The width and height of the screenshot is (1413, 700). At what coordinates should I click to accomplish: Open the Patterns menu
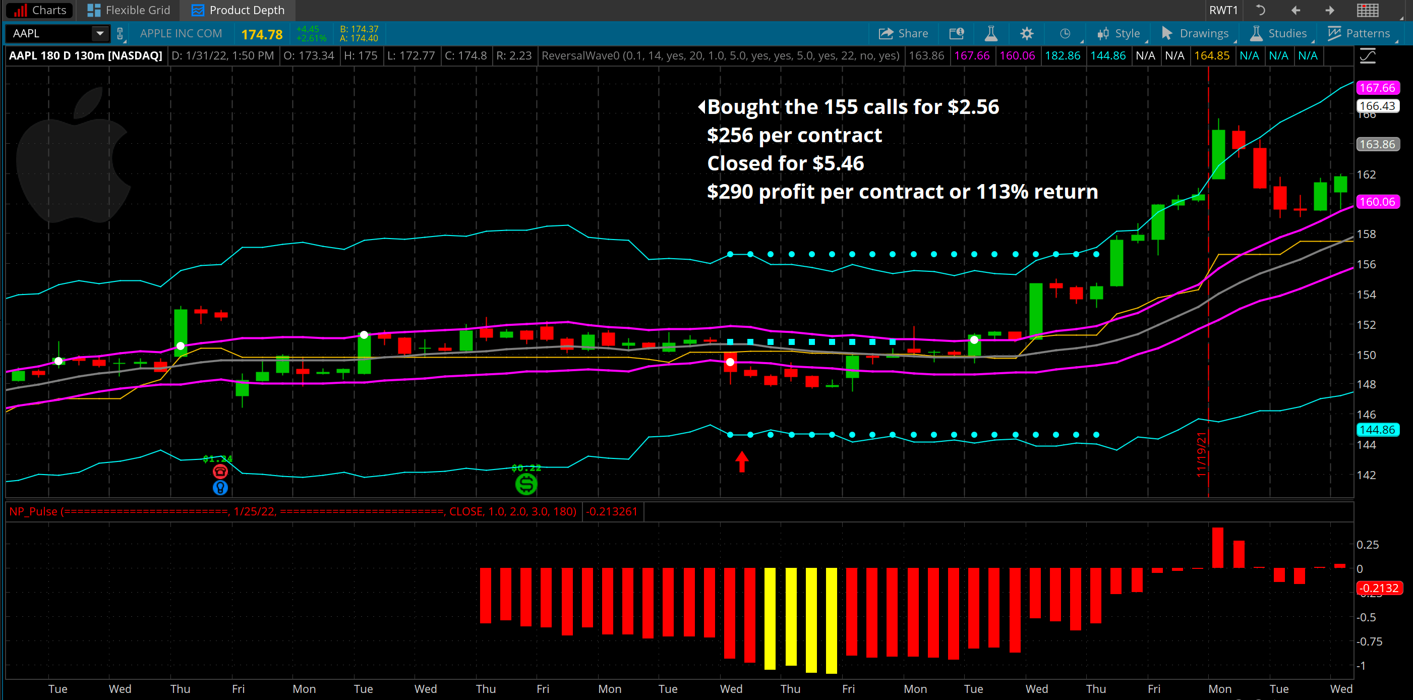[x=1359, y=33]
